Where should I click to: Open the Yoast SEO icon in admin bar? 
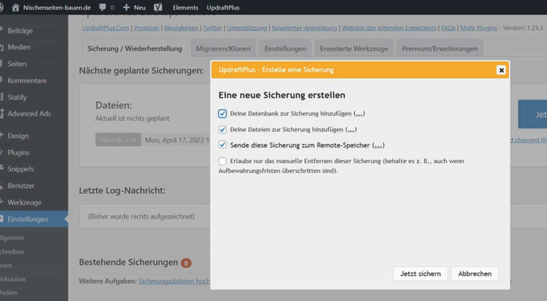tap(158, 8)
